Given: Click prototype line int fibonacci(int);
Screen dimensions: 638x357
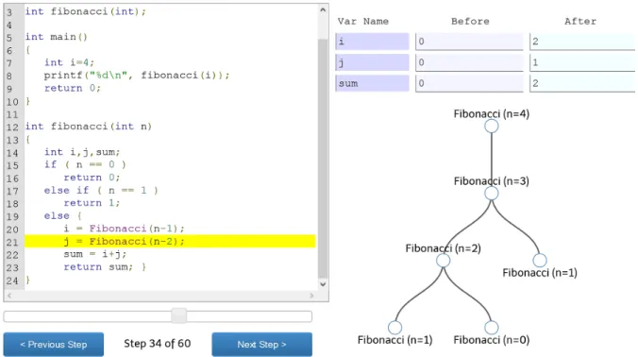Looking at the screenshot, I should tap(86, 11).
